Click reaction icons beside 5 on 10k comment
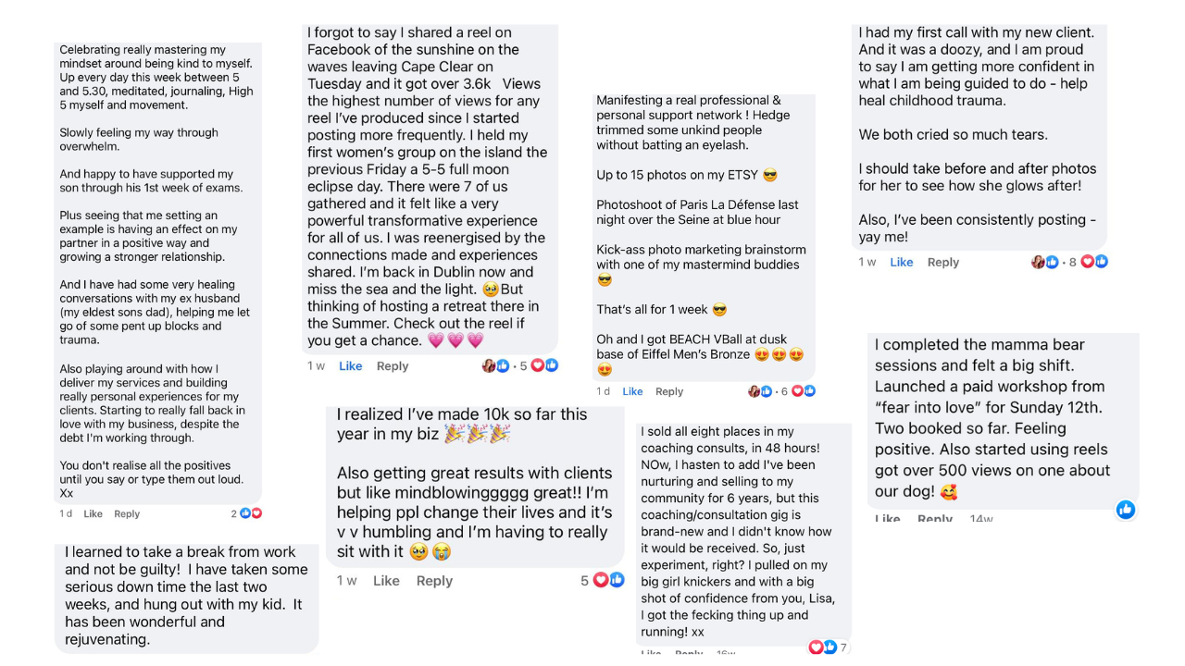 click(608, 580)
